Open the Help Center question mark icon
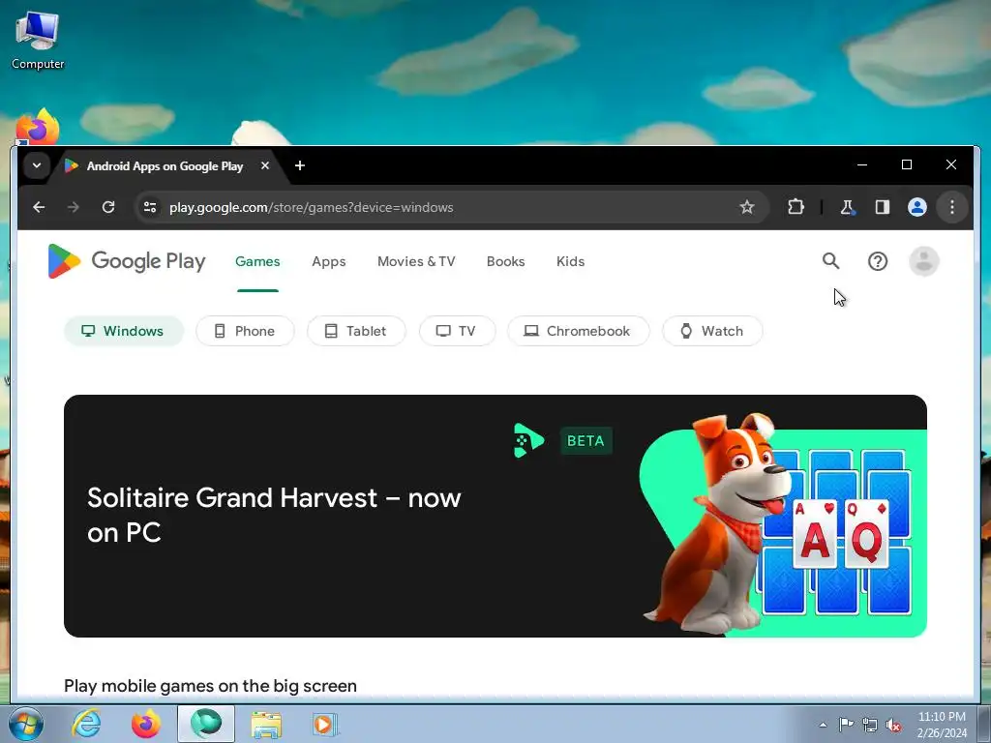 pos(877,261)
